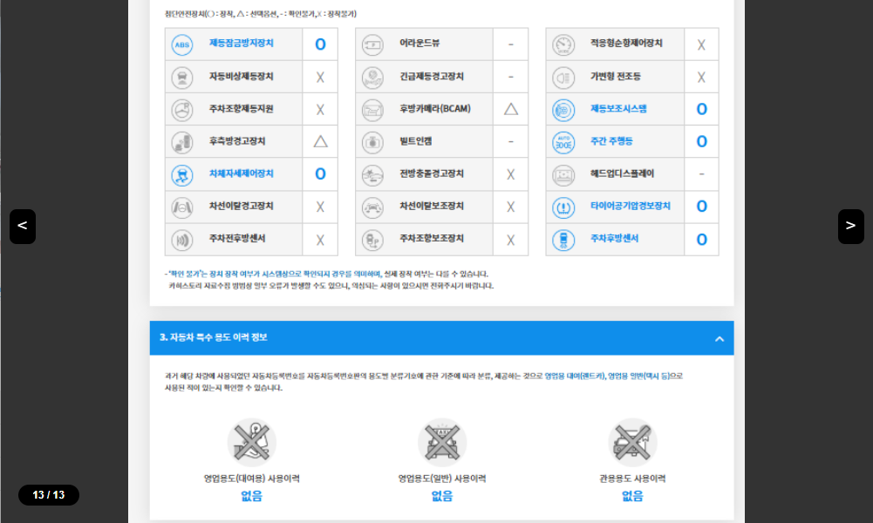Click the 빌트인캠 icon
Viewport: 873px width, 523px height.
372,141
